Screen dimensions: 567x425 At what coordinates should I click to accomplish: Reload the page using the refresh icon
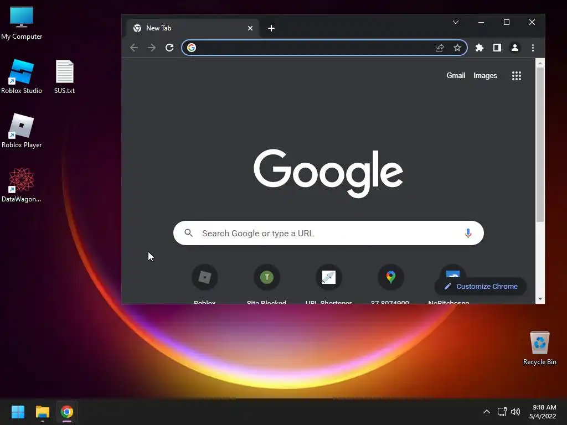[169, 48]
